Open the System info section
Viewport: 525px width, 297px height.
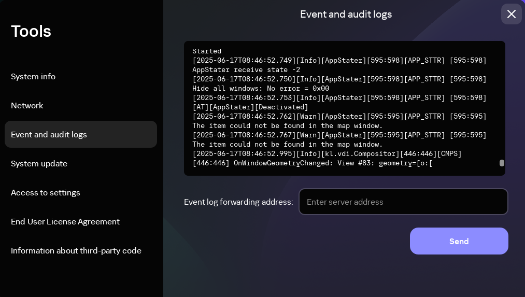[x=33, y=77]
